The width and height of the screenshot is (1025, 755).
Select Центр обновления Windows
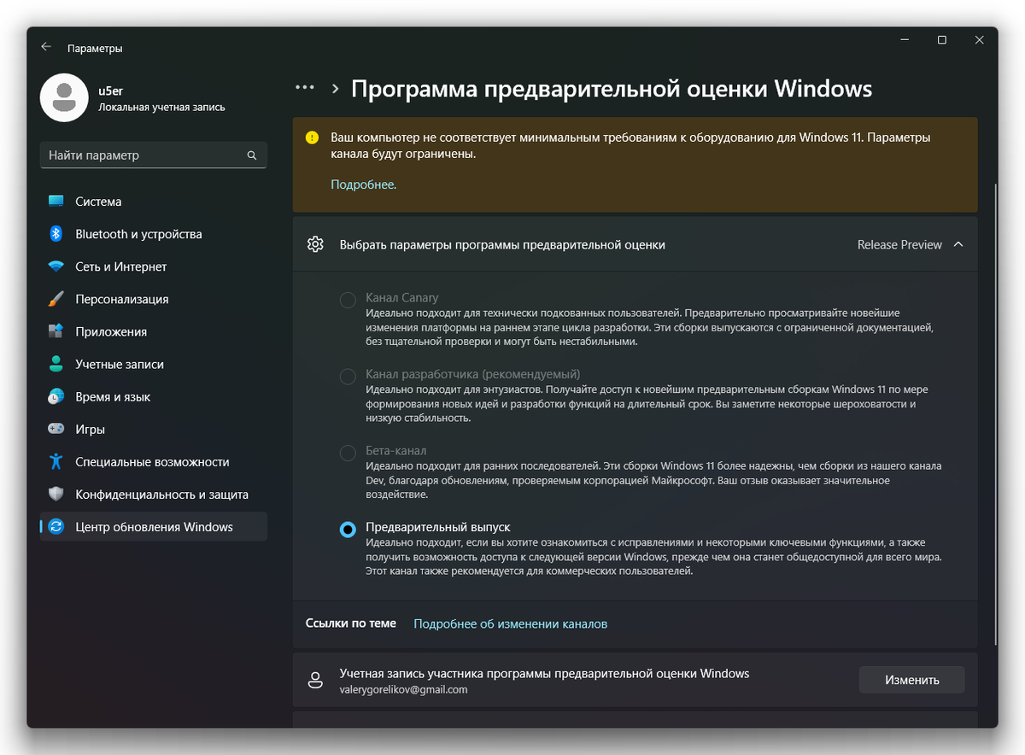tap(154, 527)
